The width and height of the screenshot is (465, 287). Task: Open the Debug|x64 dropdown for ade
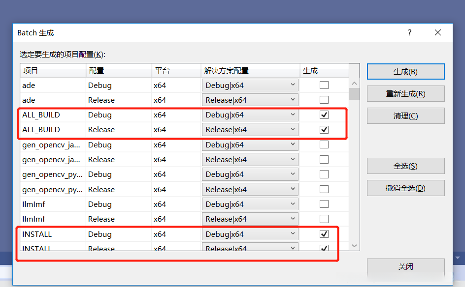click(x=294, y=85)
